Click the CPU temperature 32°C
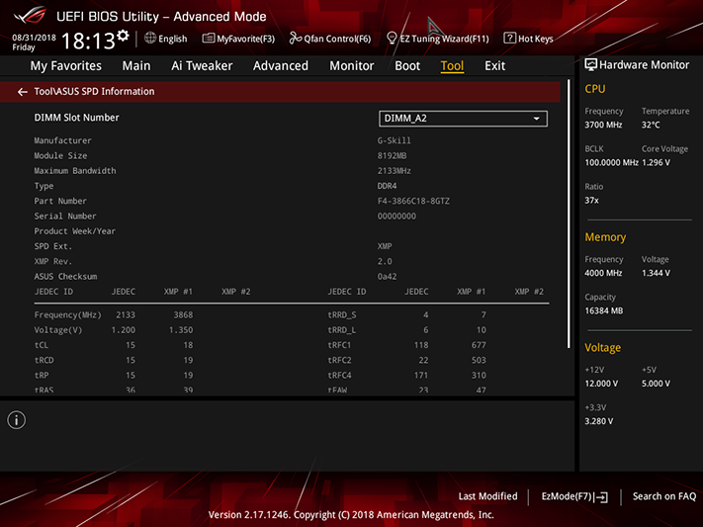This screenshot has height=527, width=703. (651, 125)
